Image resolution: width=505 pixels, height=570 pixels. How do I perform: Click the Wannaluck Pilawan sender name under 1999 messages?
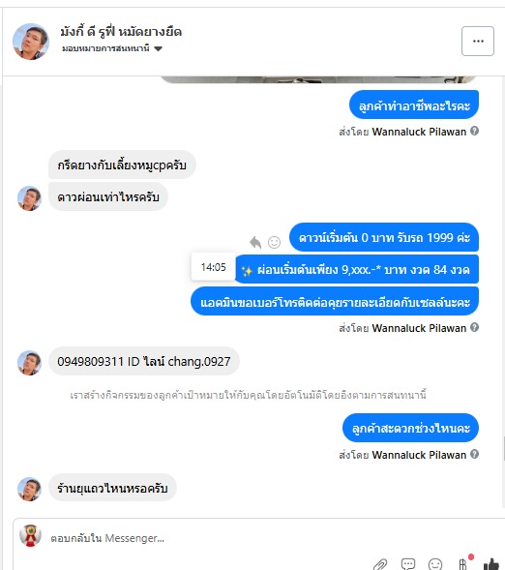[419, 328]
